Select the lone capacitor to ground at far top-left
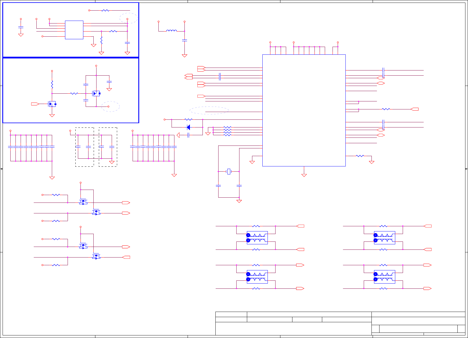 click(21, 27)
